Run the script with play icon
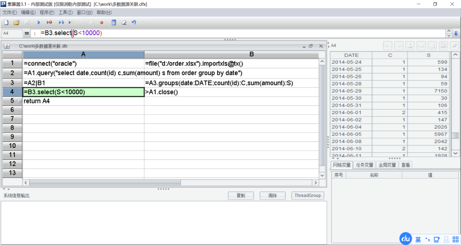This screenshot has height=245, width=461. (39, 23)
